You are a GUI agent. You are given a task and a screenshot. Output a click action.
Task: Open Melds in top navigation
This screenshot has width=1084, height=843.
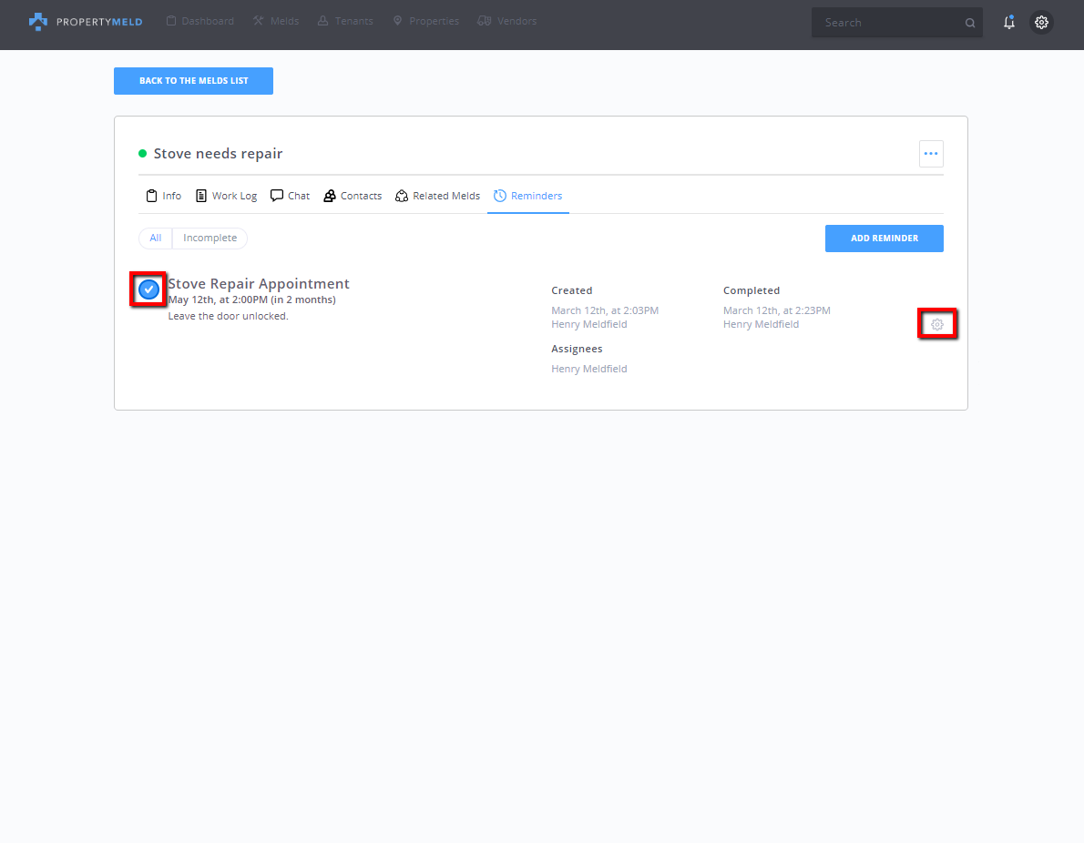pyautogui.click(x=276, y=21)
